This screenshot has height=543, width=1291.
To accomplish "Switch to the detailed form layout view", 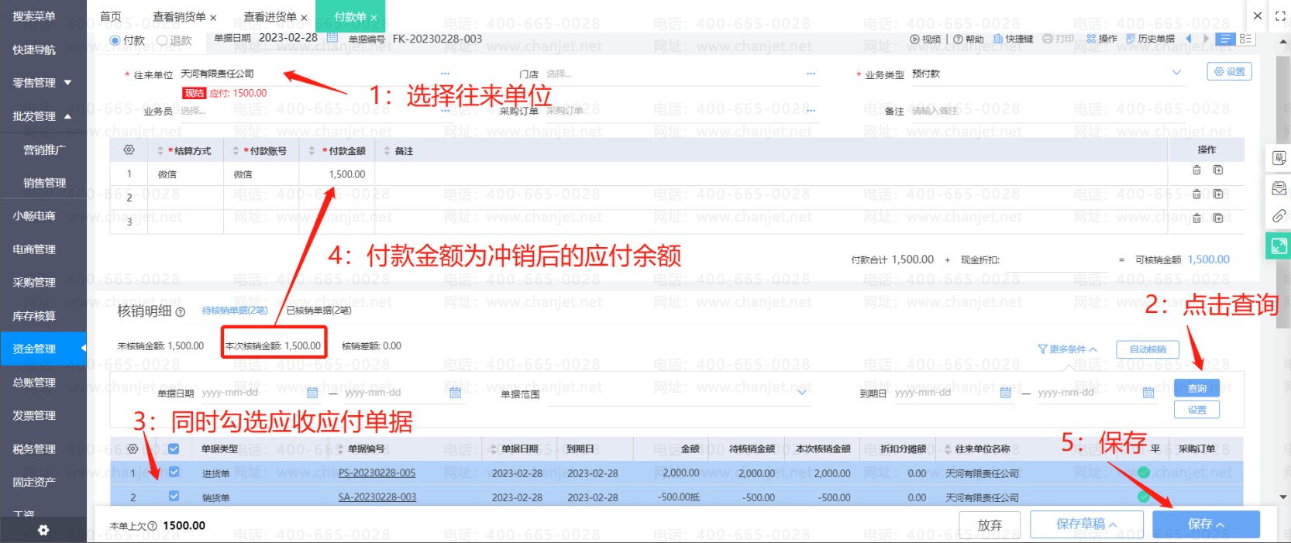I will [1245, 39].
